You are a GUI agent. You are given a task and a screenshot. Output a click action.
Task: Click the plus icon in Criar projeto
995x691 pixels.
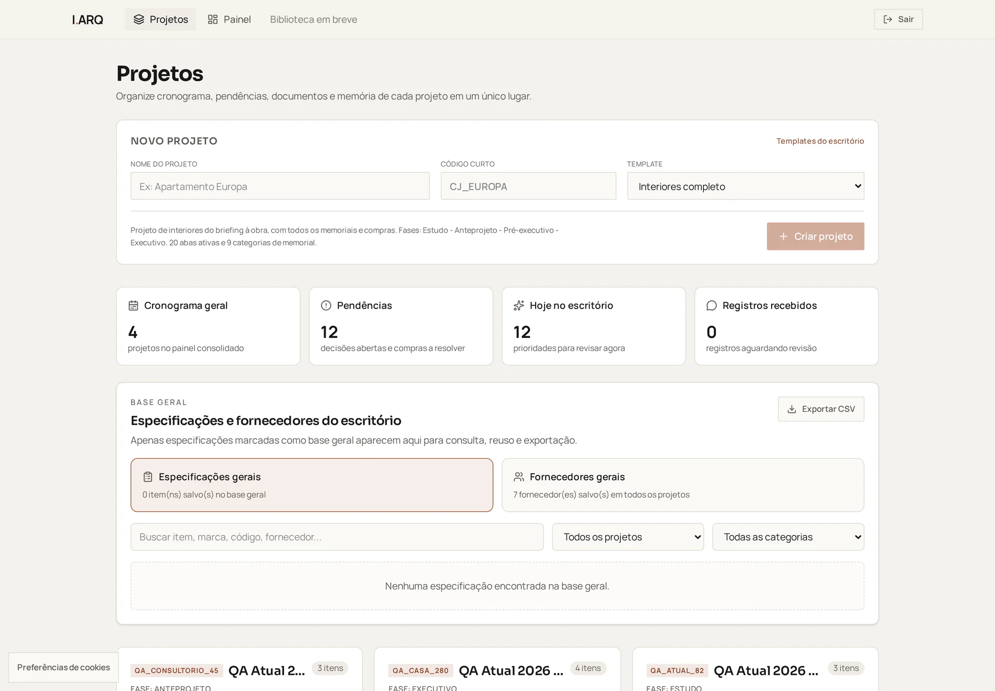(x=783, y=237)
